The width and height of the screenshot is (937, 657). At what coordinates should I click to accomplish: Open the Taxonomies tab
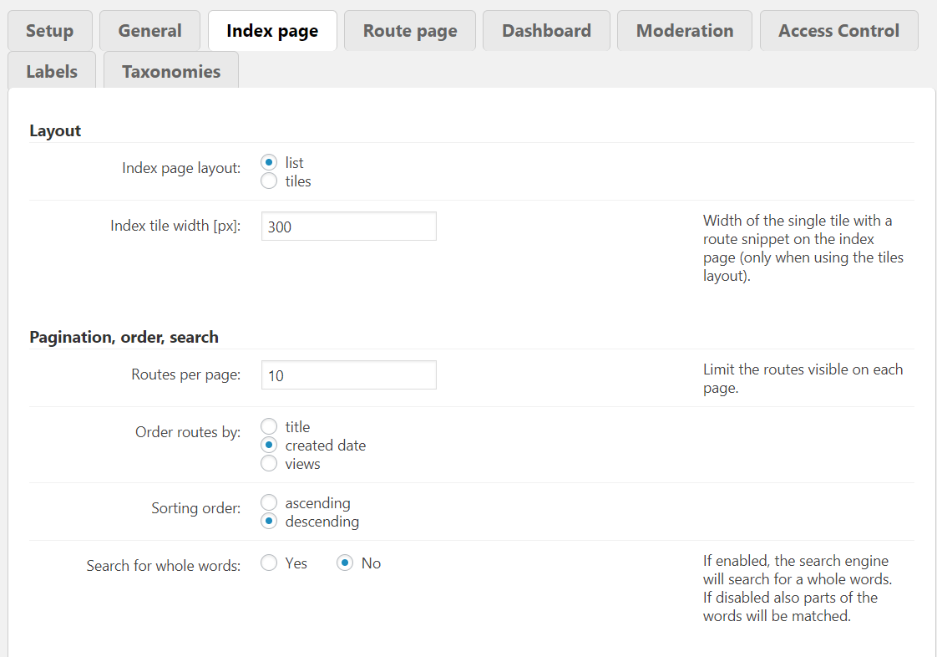point(171,72)
